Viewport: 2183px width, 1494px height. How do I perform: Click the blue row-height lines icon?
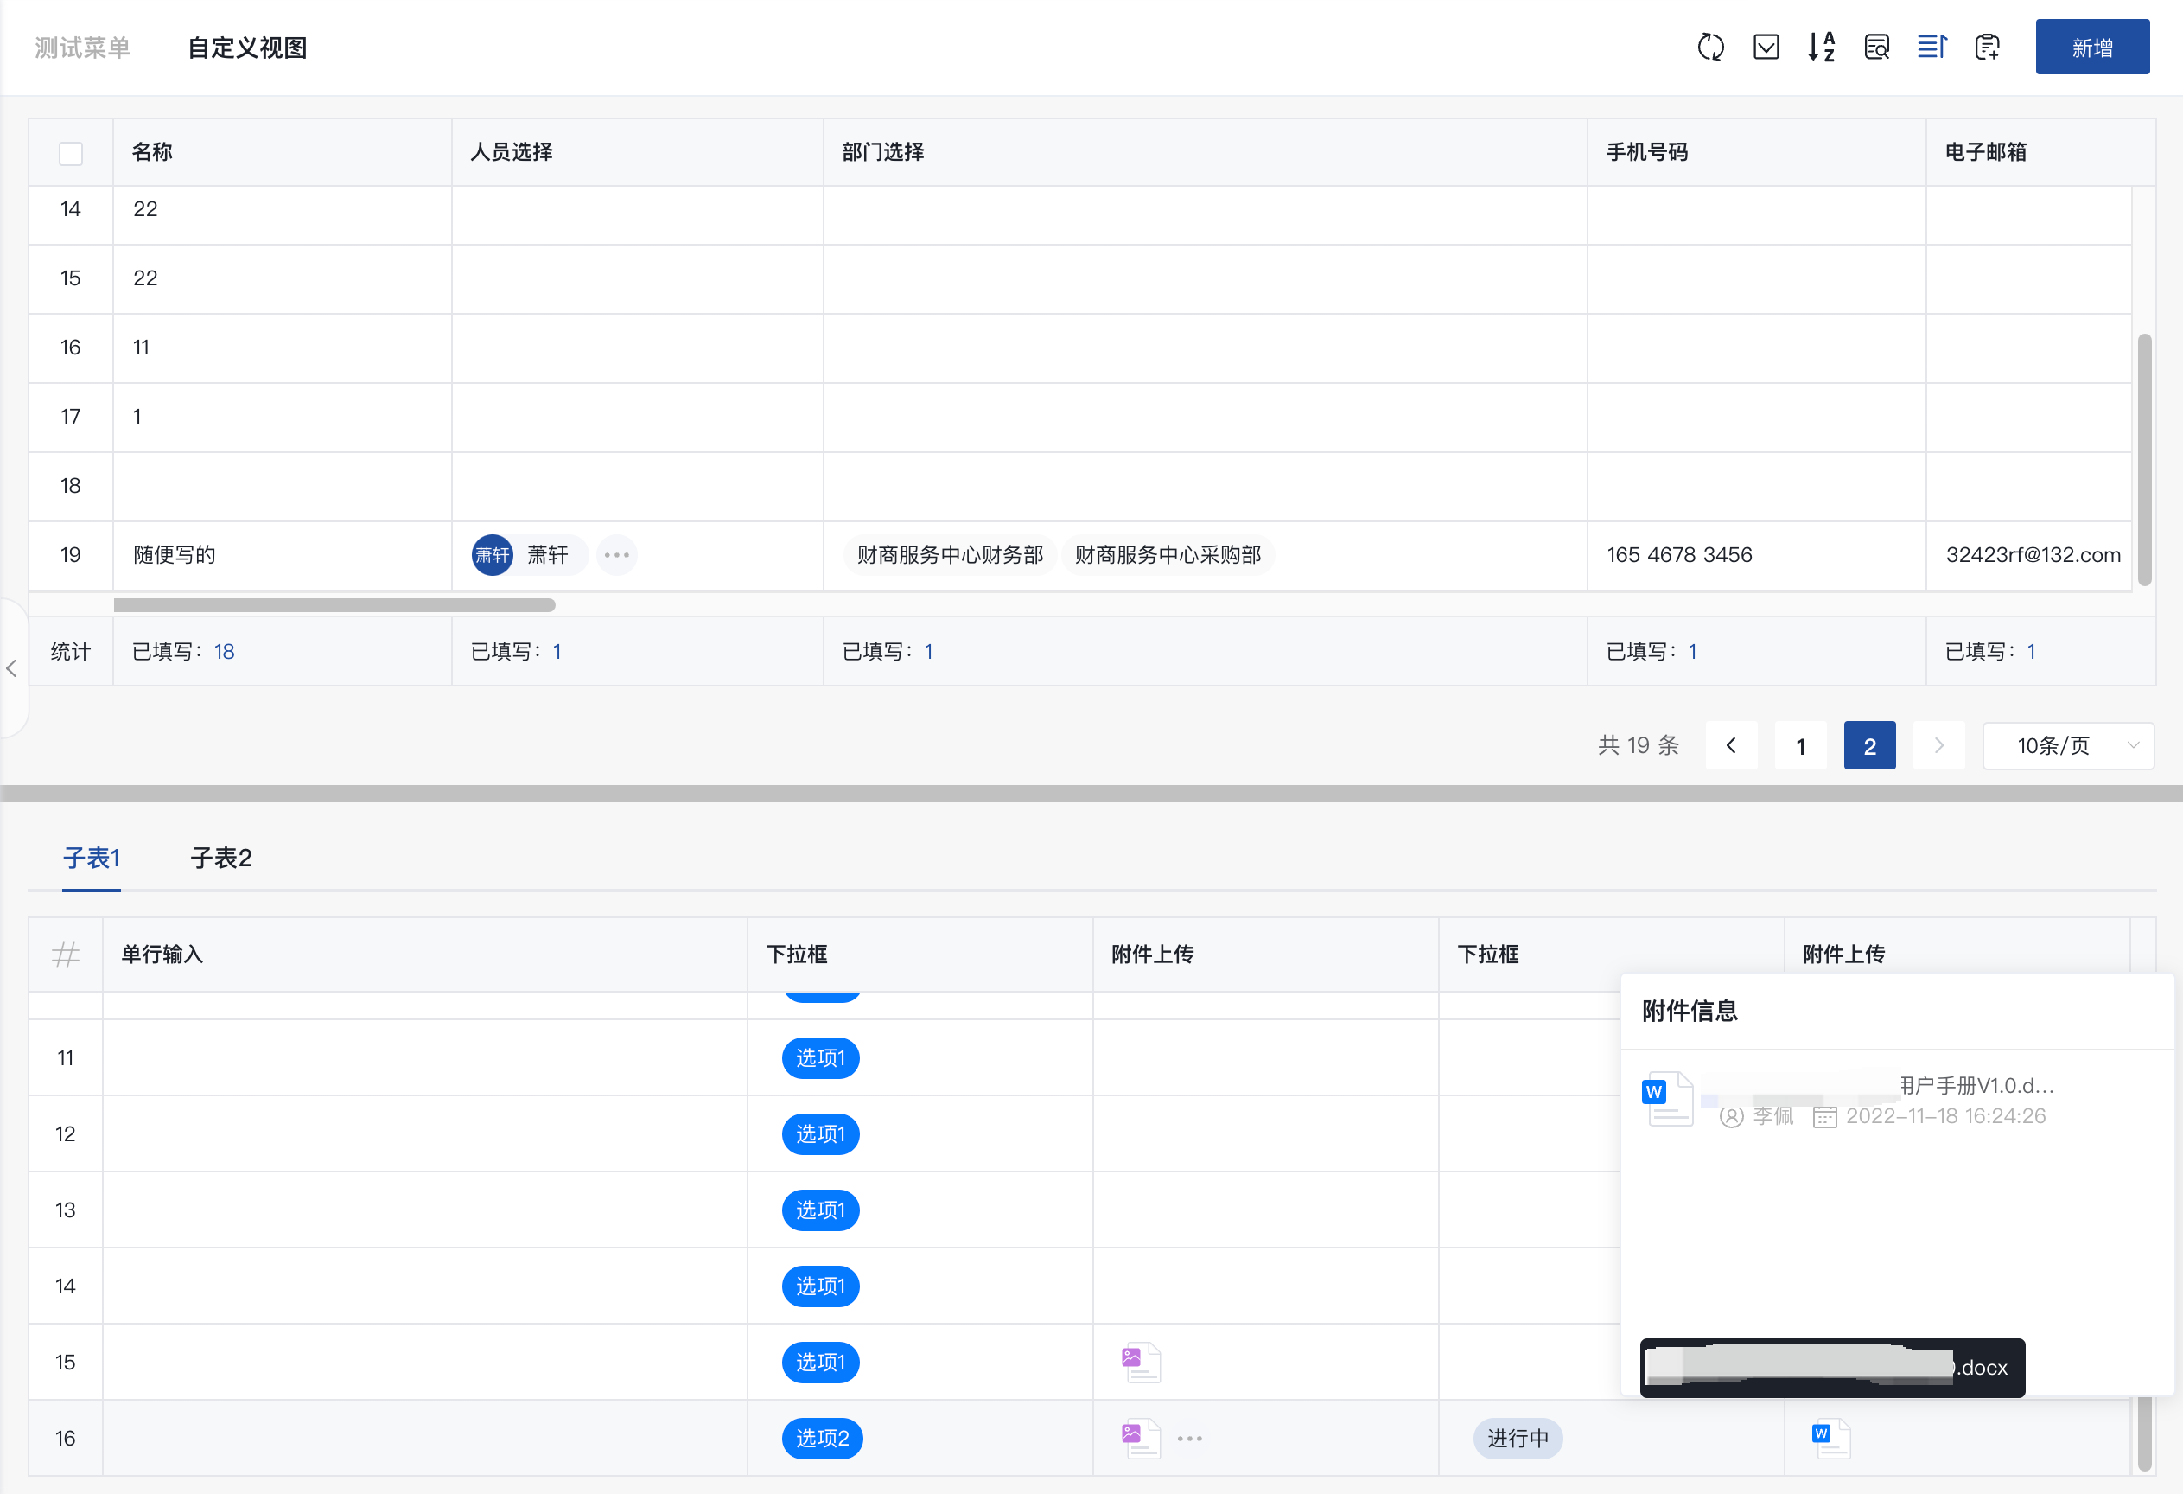click(1932, 47)
